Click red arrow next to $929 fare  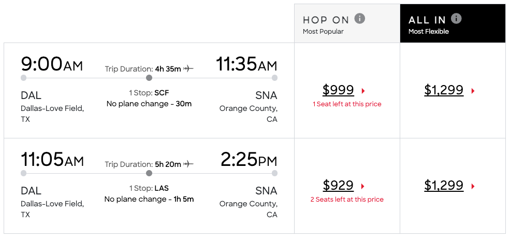pos(363,186)
